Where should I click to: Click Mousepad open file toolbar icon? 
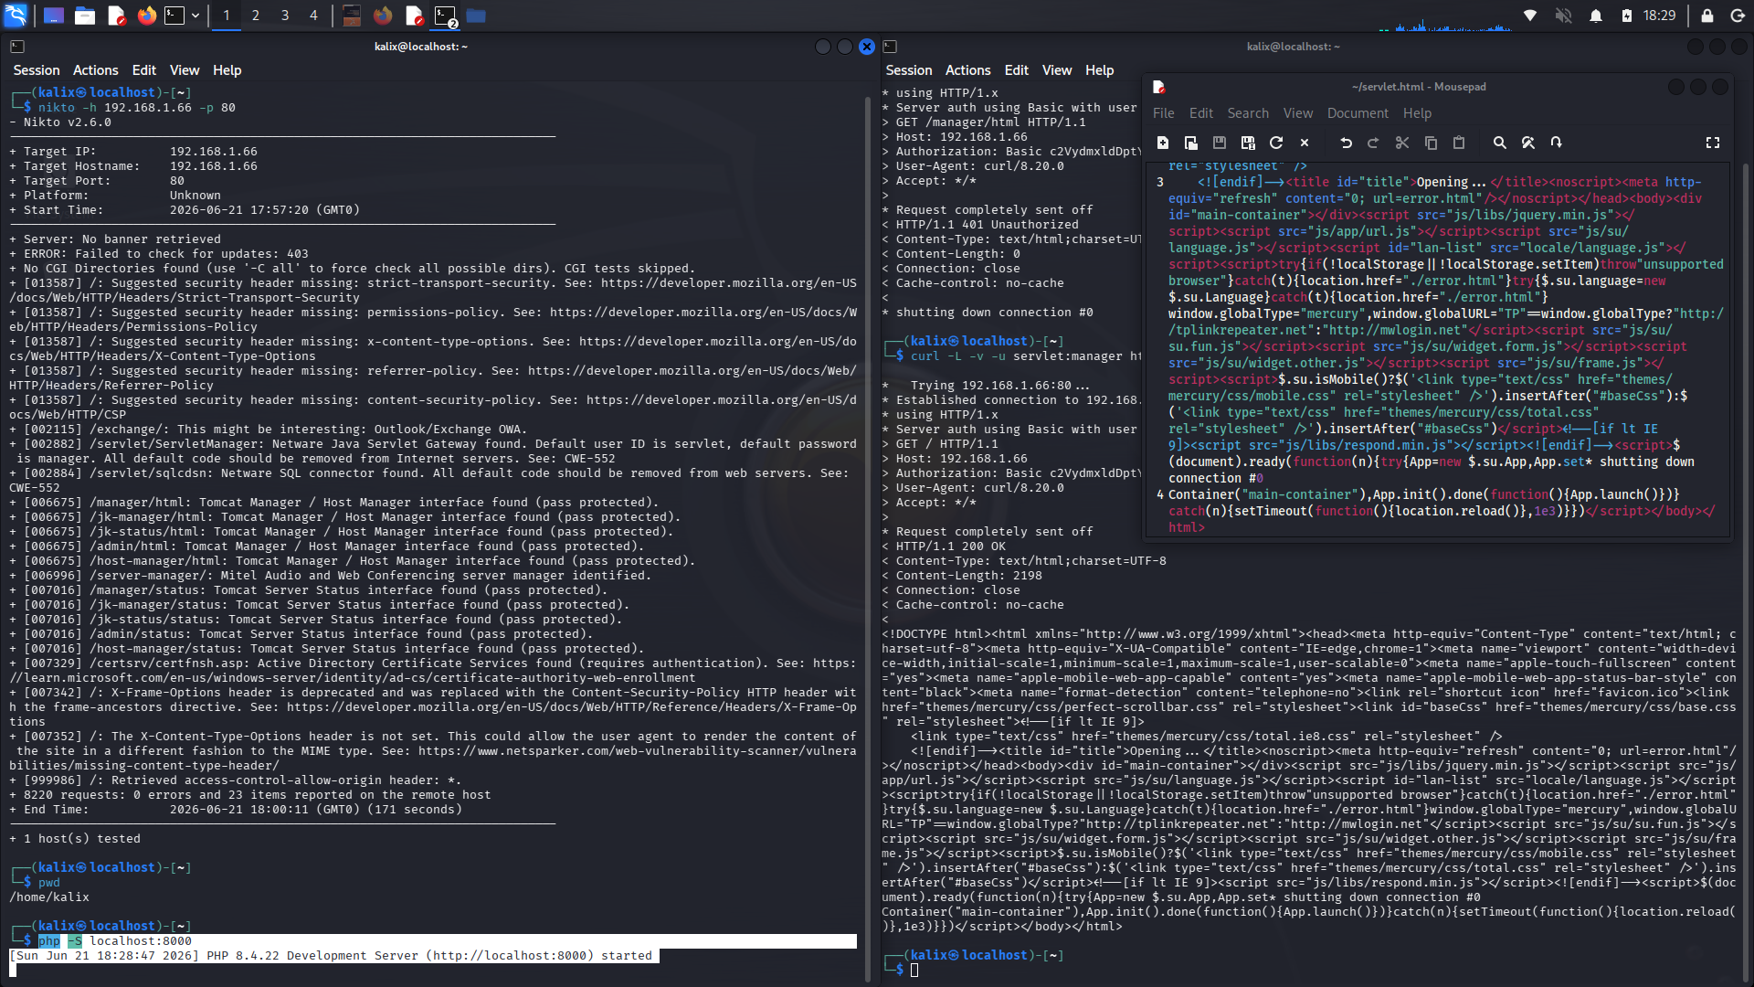coord(1191,143)
